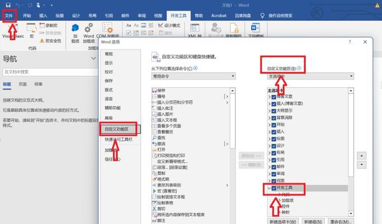Click the lightbulb Tell Me search icon

click(262, 16)
